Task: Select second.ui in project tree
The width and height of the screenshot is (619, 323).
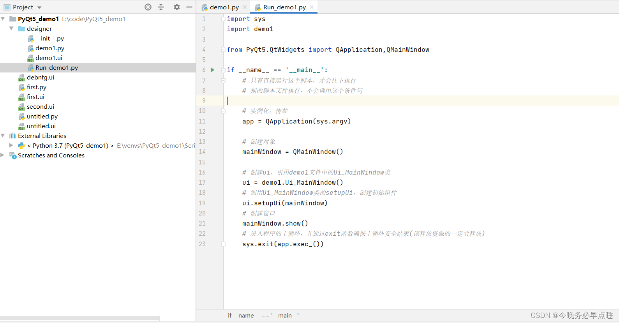Action: [41, 106]
